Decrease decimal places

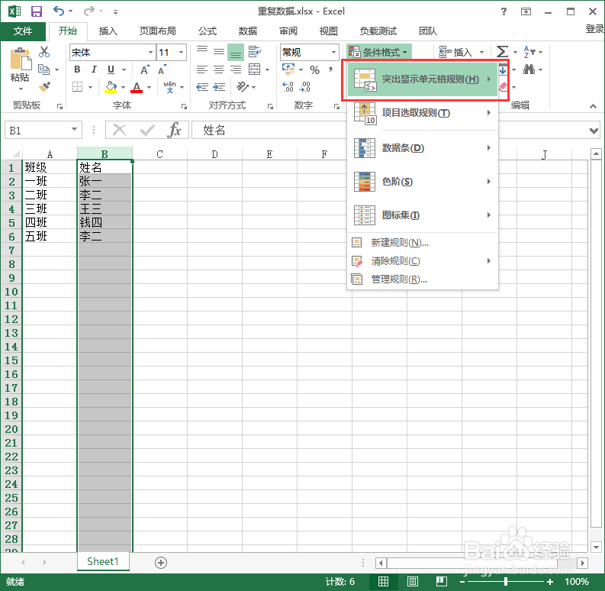tap(305, 87)
